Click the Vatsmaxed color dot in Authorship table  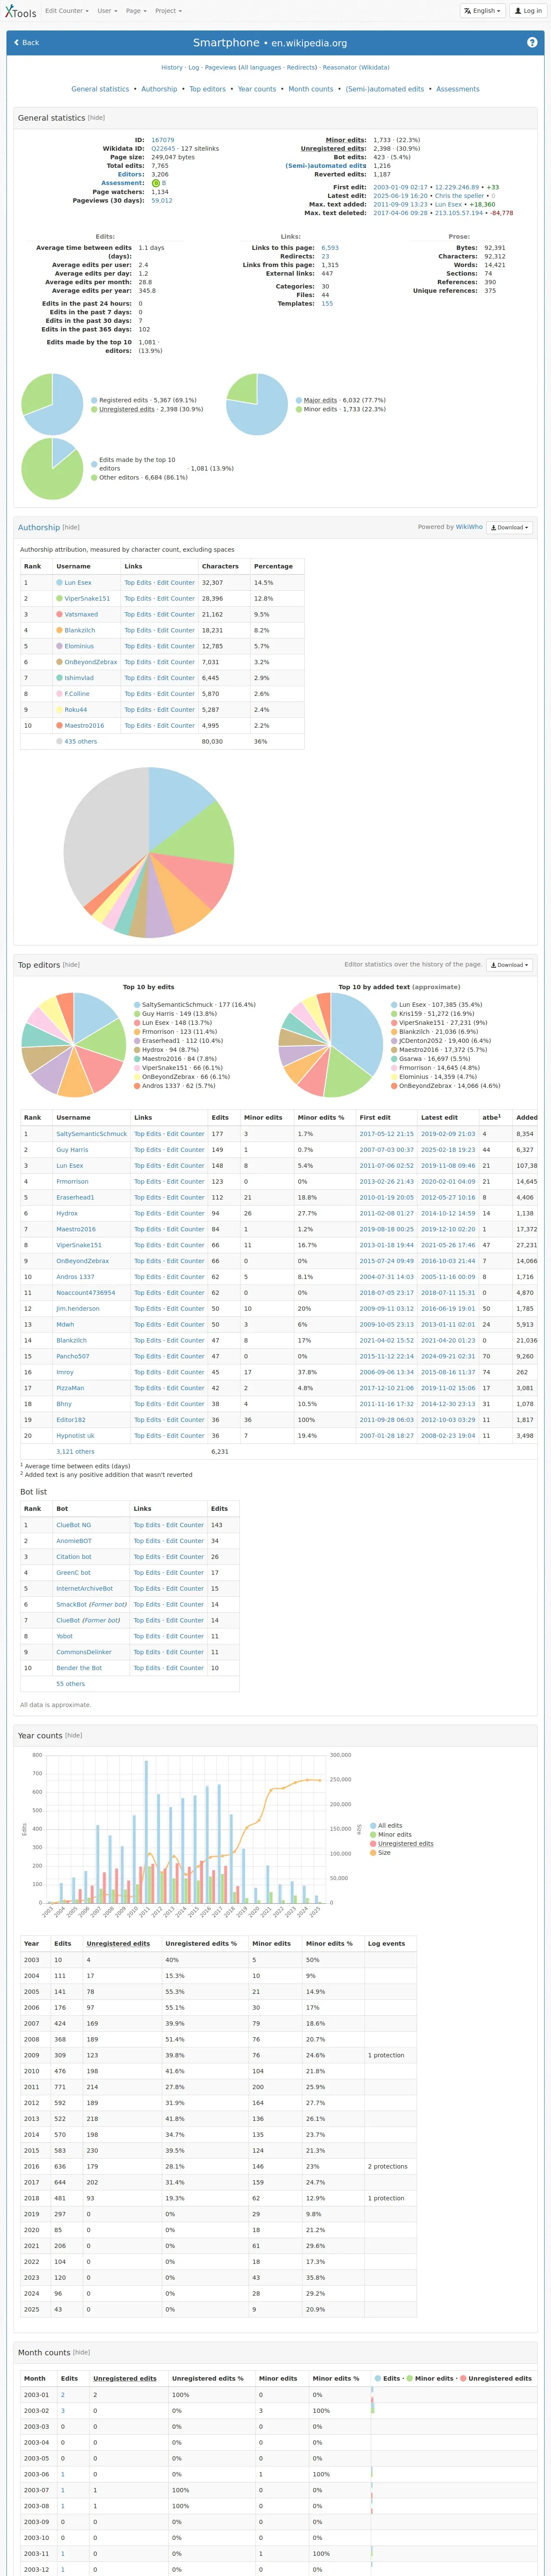point(59,614)
